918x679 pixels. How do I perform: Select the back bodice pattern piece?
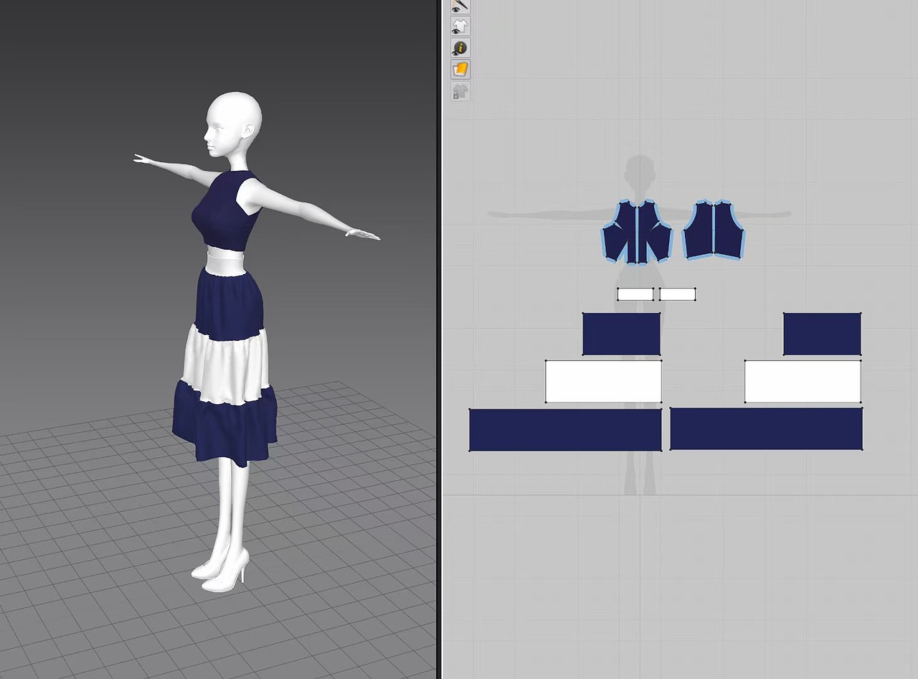(714, 230)
